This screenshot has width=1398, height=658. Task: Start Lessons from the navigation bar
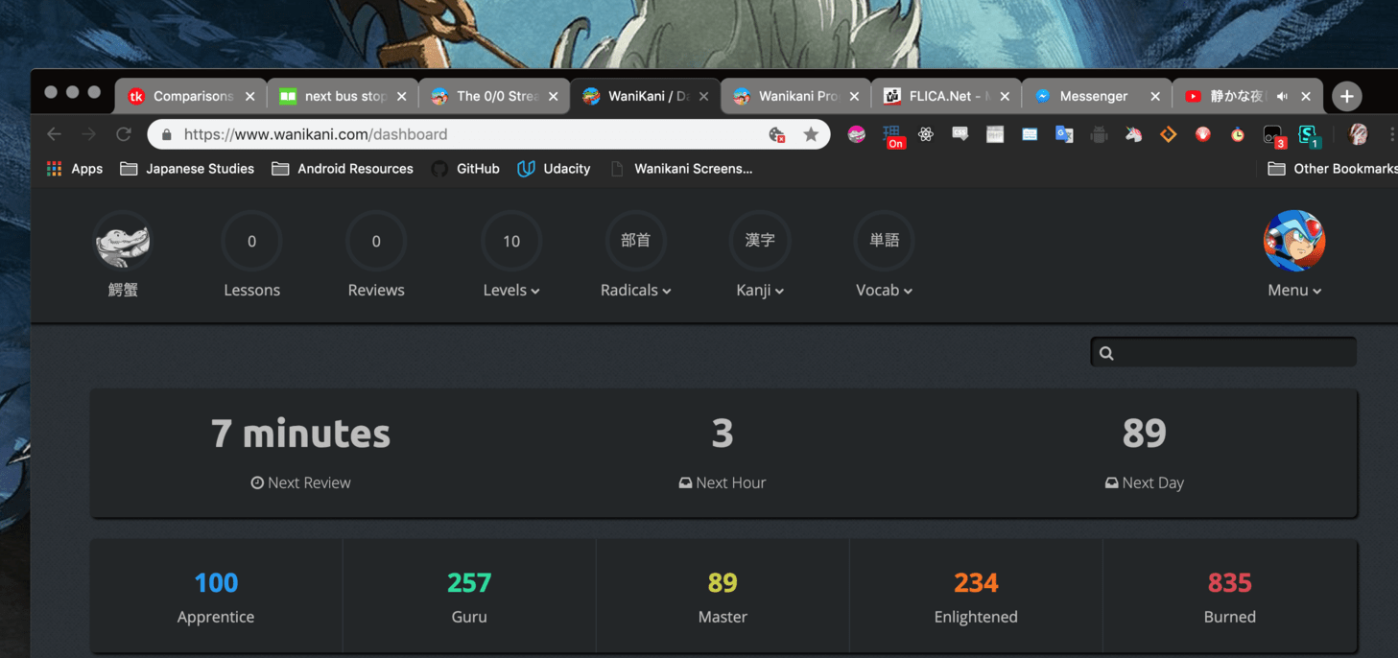[x=251, y=256]
